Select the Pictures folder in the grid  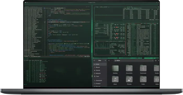(129, 79)
